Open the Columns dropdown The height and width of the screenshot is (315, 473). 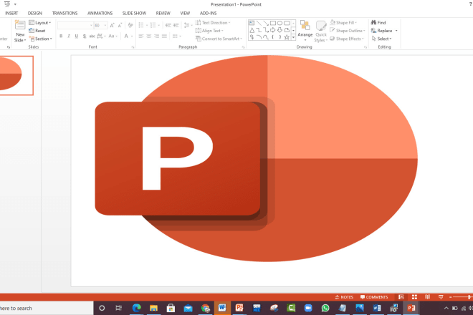click(177, 37)
